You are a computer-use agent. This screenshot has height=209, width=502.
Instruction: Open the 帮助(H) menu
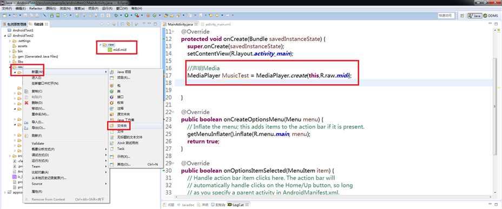(137, 8)
